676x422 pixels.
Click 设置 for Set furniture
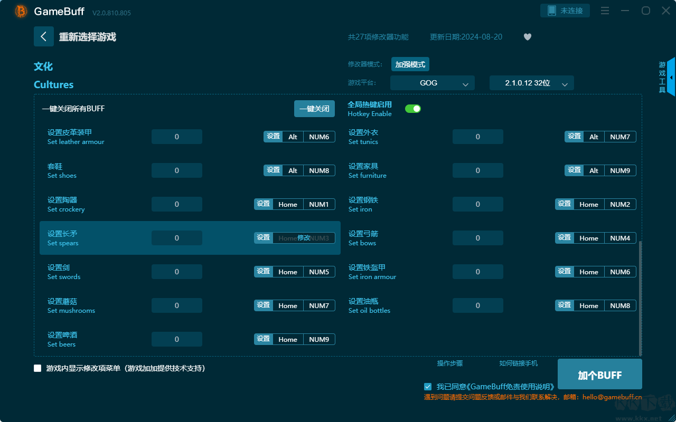coord(574,170)
